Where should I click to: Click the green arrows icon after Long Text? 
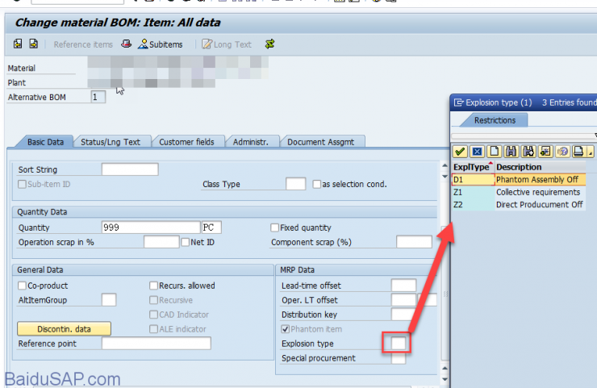coord(269,44)
